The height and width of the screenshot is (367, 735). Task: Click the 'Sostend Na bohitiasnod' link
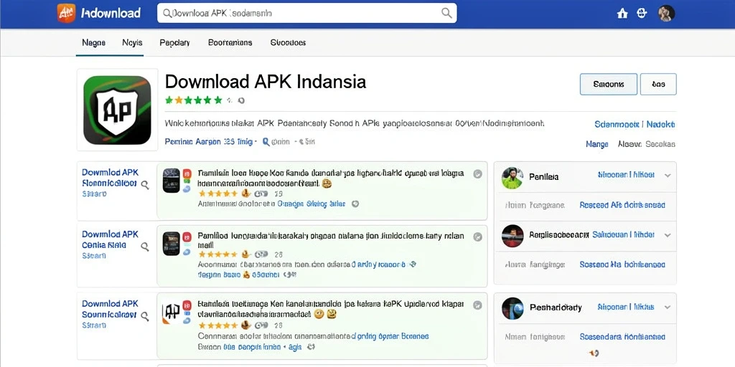[622, 264]
